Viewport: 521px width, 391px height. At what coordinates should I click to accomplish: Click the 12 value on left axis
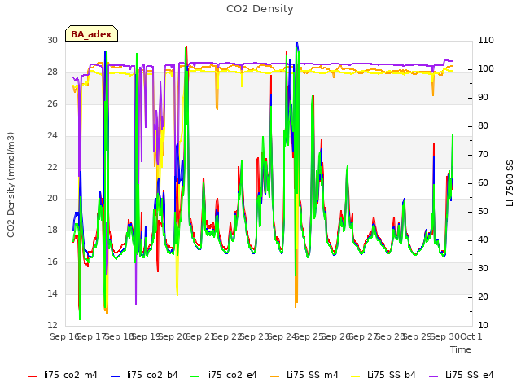(x=52, y=325)
